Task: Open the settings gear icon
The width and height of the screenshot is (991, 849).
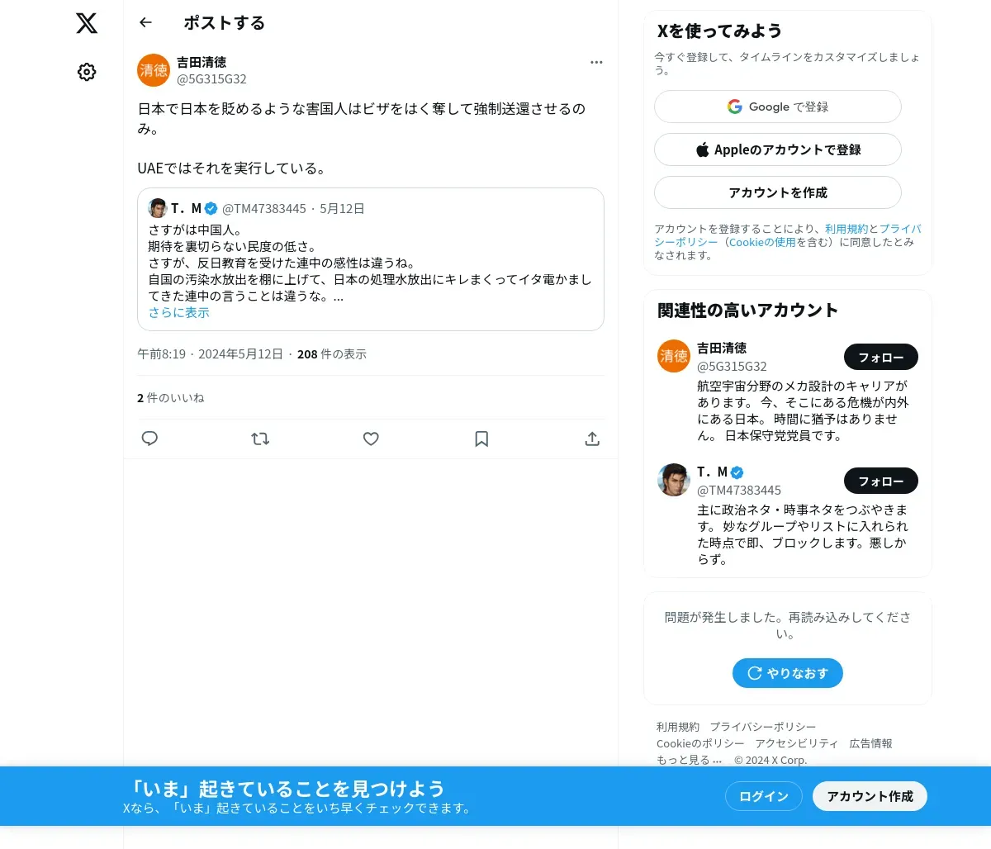Action: click(x=87, y=72)
